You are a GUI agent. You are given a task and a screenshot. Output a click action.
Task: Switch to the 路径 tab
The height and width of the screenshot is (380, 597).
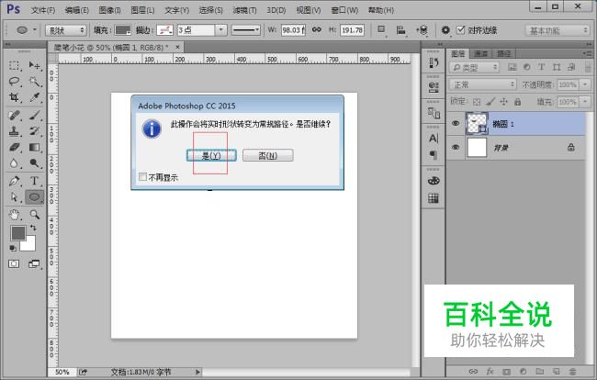503,53
